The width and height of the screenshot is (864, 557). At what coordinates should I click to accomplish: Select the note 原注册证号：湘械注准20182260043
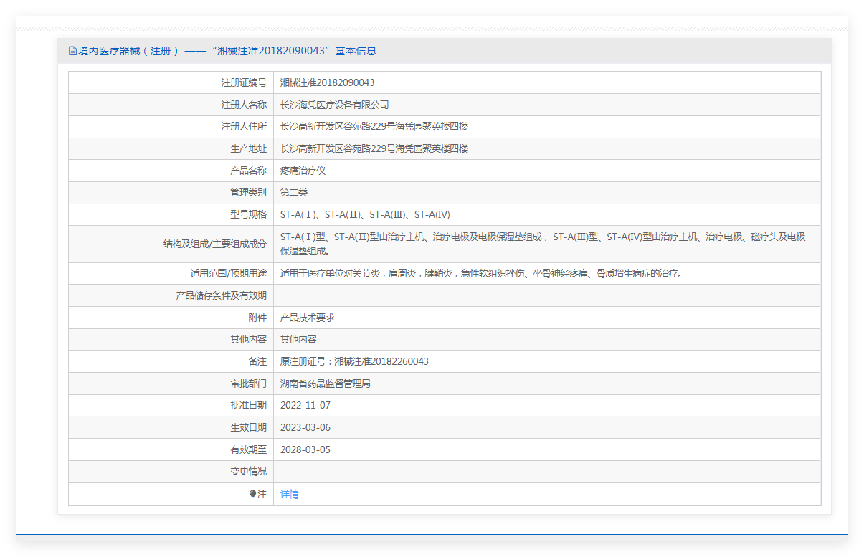[x=354, y=361]
